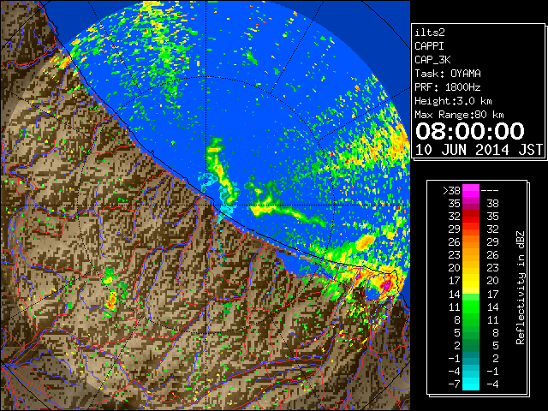
Task: Click the Task: OYAMA text
Action: click(x=448, y=74)
